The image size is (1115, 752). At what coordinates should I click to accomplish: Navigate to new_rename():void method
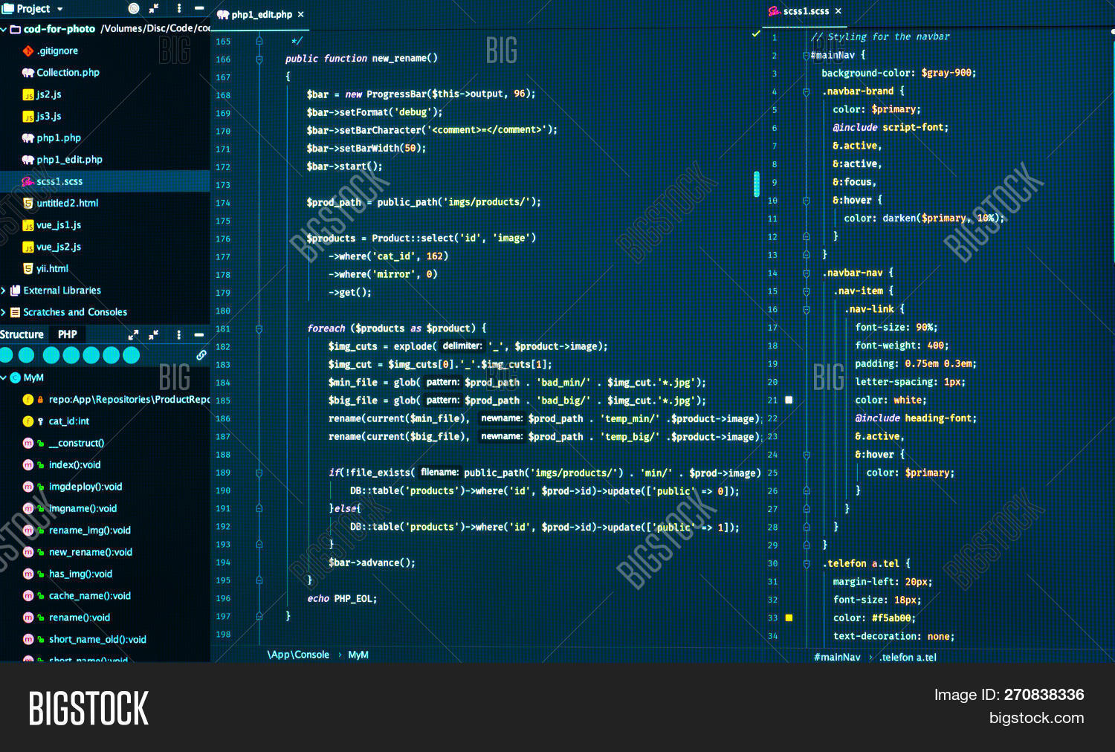90,552
